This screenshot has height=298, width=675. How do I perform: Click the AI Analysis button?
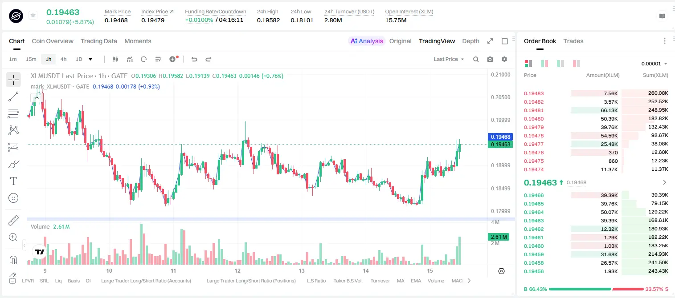pos(367,41)
